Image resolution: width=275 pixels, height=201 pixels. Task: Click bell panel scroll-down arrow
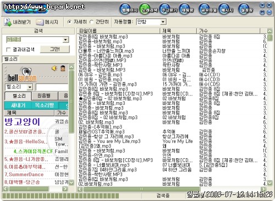(x=71, y=182)
